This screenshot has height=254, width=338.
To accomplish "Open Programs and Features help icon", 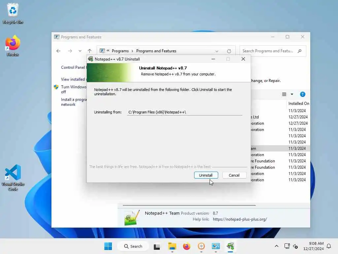I will 302,94.
